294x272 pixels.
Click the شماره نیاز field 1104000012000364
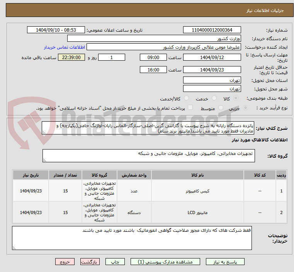coord(212,30)
